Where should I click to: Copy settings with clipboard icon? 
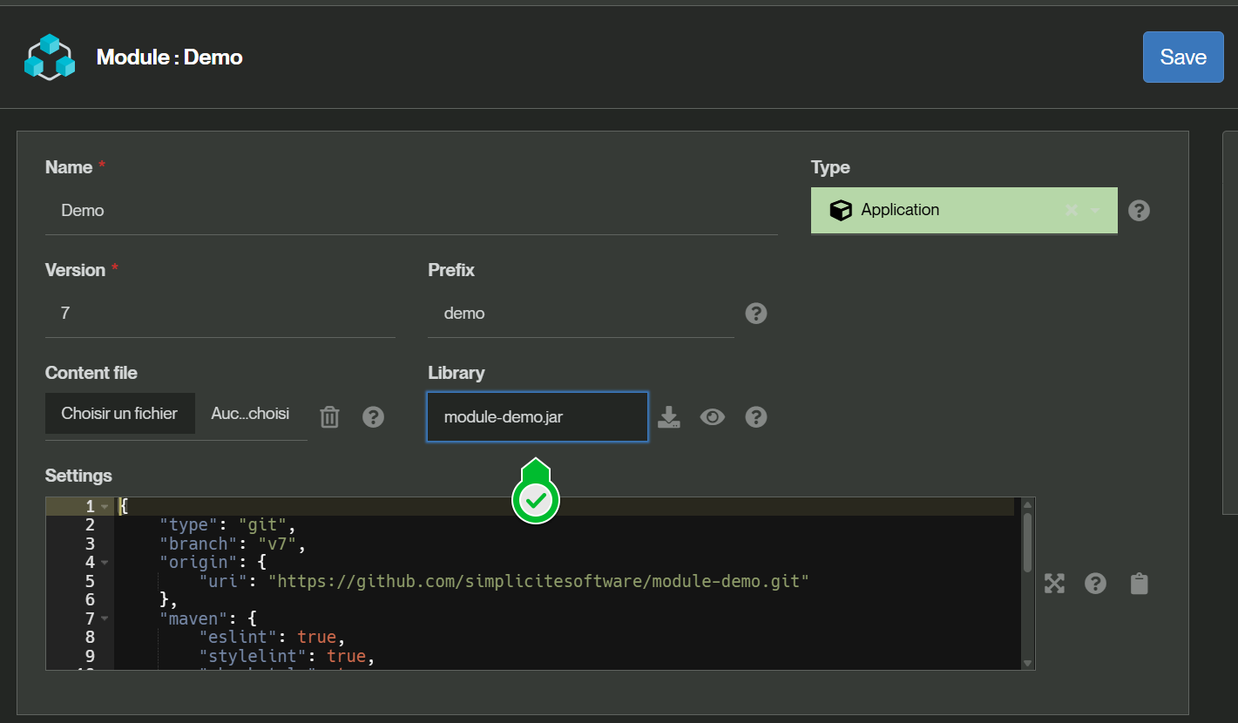pos(1139,584)
